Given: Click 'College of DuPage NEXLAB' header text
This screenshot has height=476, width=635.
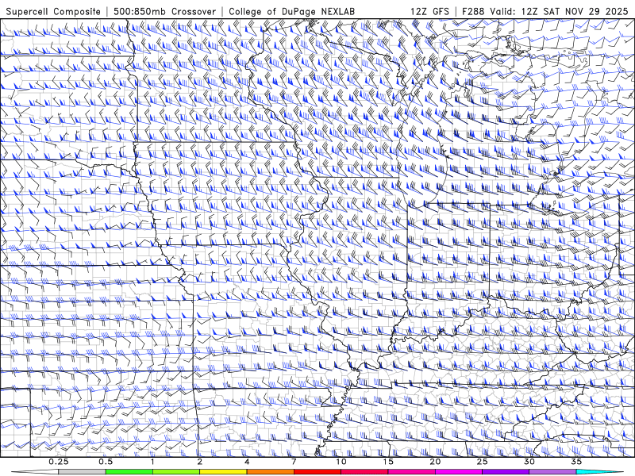Looking at the screenshot, I should click(x=291, y=11).
